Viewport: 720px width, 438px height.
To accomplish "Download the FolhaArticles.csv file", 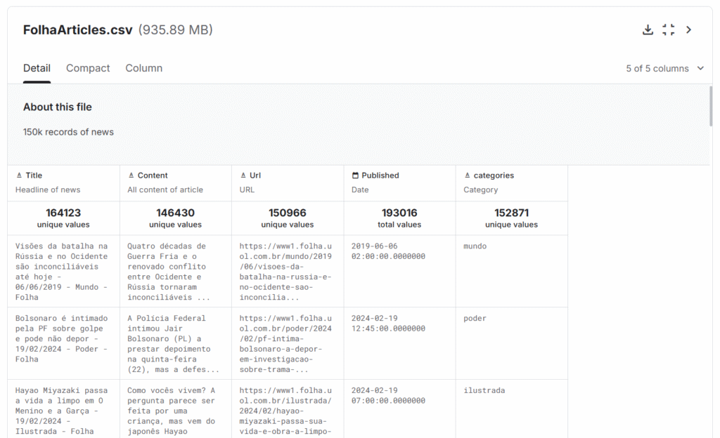I will 648,29.
